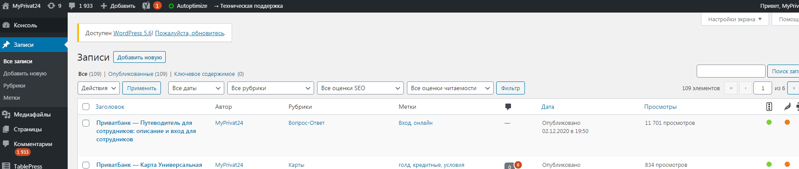The image size is (799, 169).
Task: Sort posts by comments bubble column icon
Action: pyautogui.click(x=508, y=107)
